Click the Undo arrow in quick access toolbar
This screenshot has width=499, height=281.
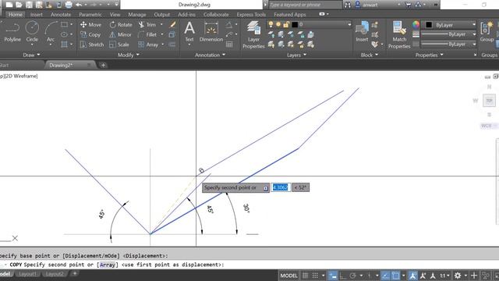(79, 5)
